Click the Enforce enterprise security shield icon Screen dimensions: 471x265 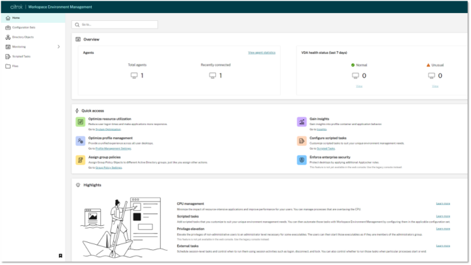click(x=301, y=159)
